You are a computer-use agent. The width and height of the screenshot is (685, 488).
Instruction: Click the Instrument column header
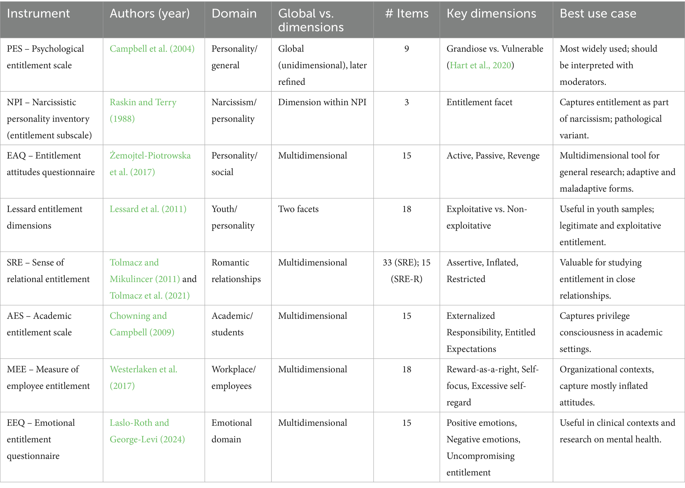(x=38, y=14)
